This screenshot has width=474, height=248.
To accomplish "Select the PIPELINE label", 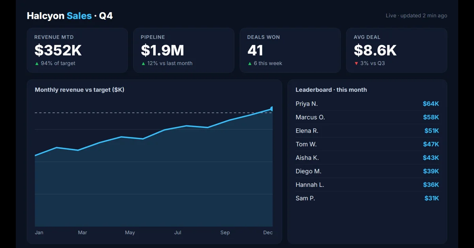I will click(x=153, y=37).
